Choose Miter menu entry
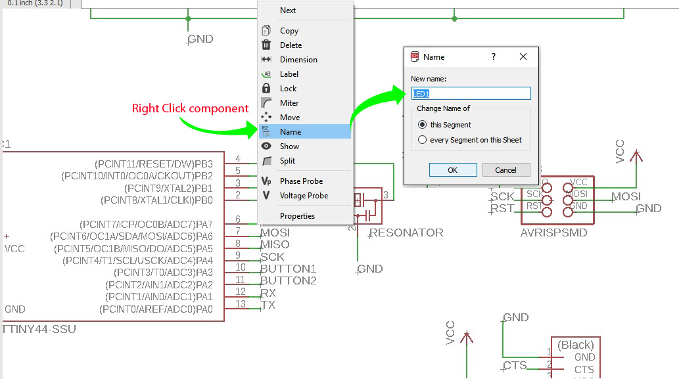The width and height of the screenshot is (679, 379). click(305, 103)
